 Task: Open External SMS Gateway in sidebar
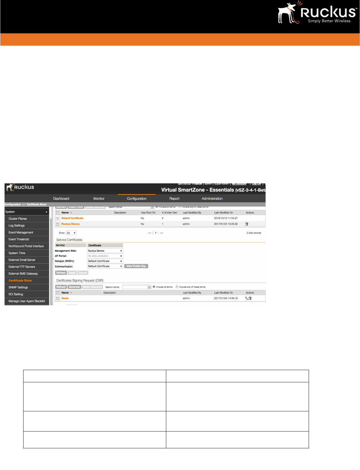tap(27, 274)
